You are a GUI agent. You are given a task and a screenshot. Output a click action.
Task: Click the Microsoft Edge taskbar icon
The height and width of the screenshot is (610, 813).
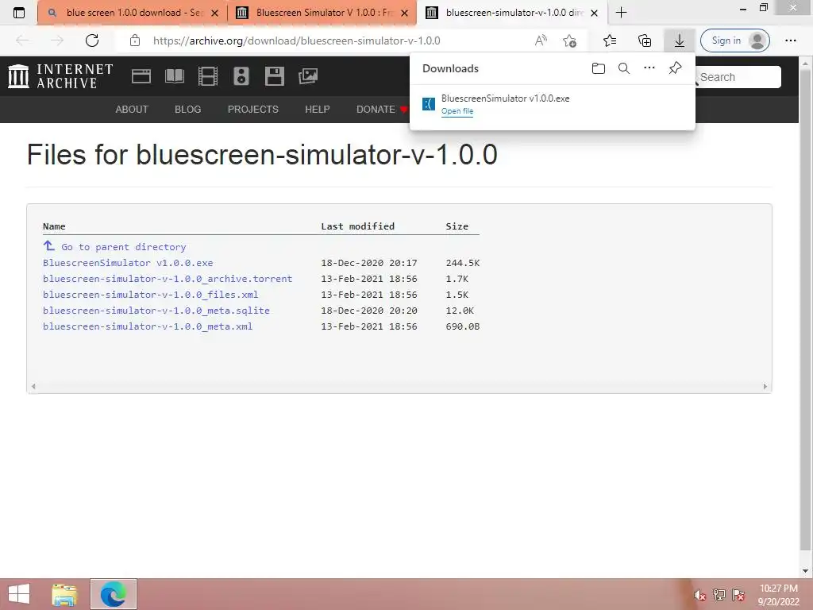click(114, 594)
